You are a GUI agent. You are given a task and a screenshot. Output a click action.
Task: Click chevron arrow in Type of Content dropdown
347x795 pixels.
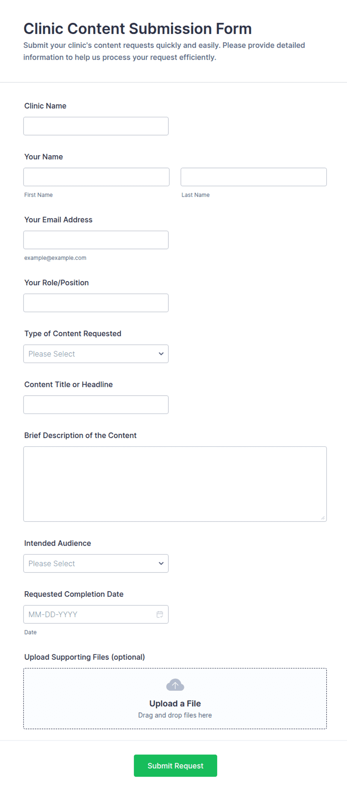pyautogui.click(x=161, y=354)
